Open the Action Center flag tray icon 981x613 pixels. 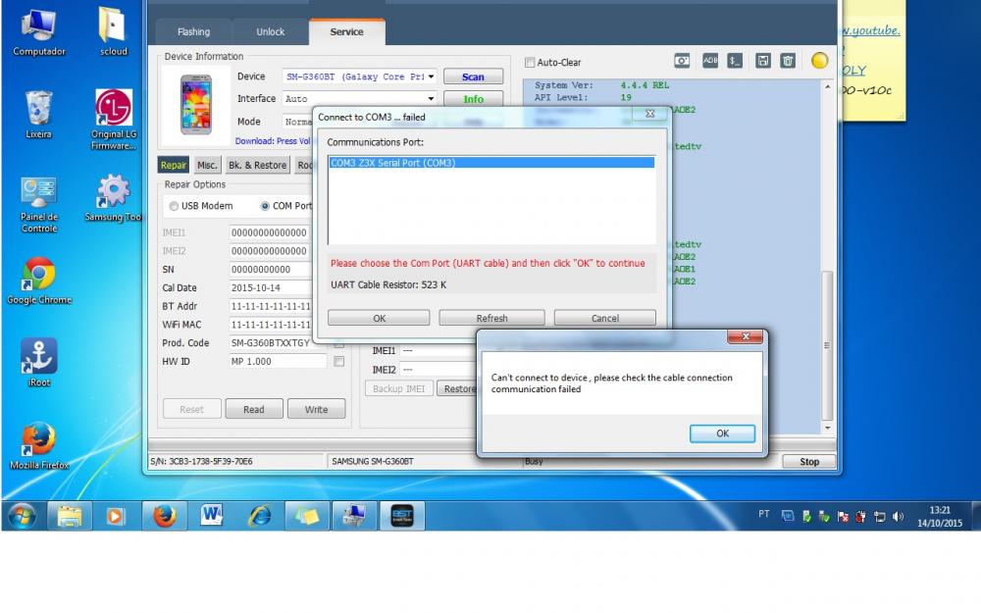(x=843, y=517)
